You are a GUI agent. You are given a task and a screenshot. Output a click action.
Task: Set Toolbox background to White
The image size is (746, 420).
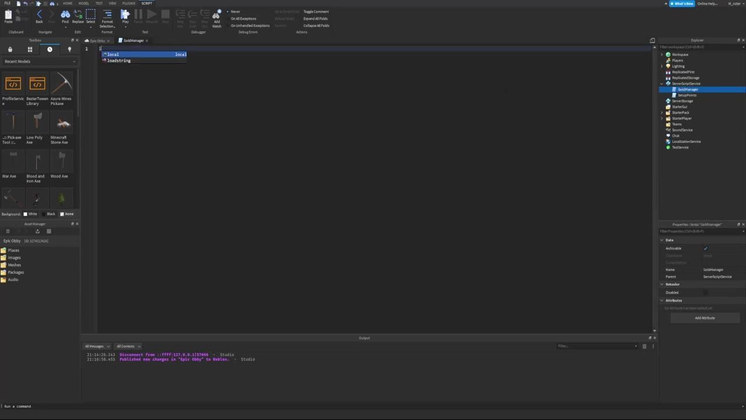click(30, 214)
